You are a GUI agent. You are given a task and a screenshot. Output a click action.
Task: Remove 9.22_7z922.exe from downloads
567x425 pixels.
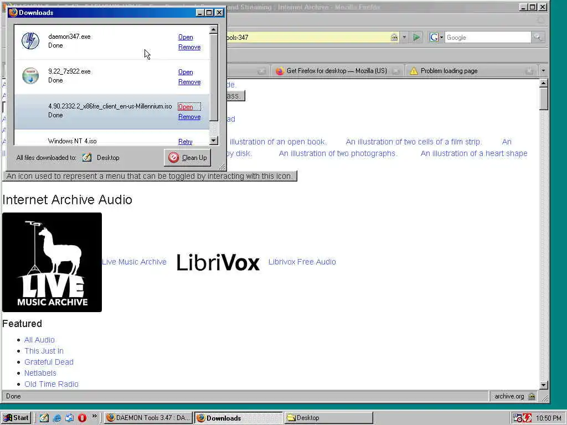(189, 82)
